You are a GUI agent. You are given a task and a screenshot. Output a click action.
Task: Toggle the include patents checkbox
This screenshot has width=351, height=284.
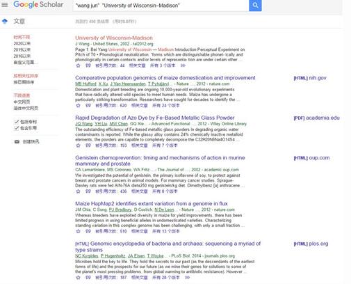[x=17, y=122]
